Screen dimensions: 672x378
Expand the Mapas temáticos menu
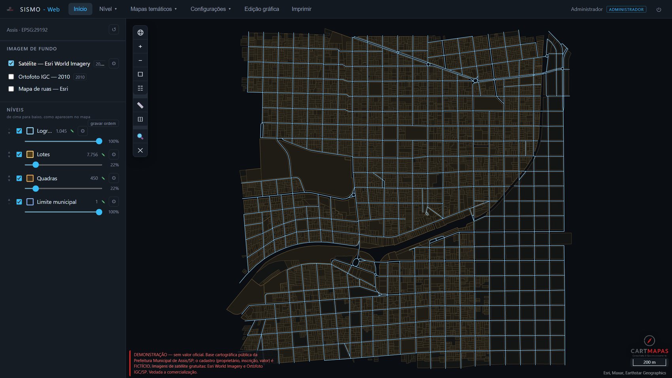pyautogui.click(x=154, y=9)
